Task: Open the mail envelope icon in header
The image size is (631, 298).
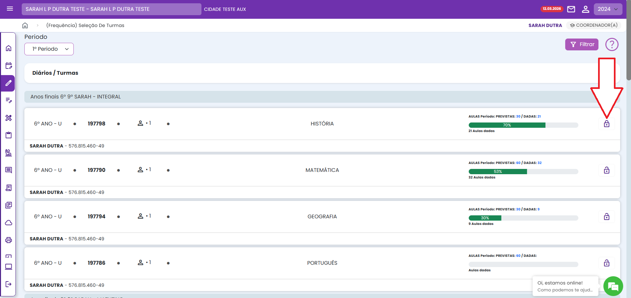Action: click(571, 9)
